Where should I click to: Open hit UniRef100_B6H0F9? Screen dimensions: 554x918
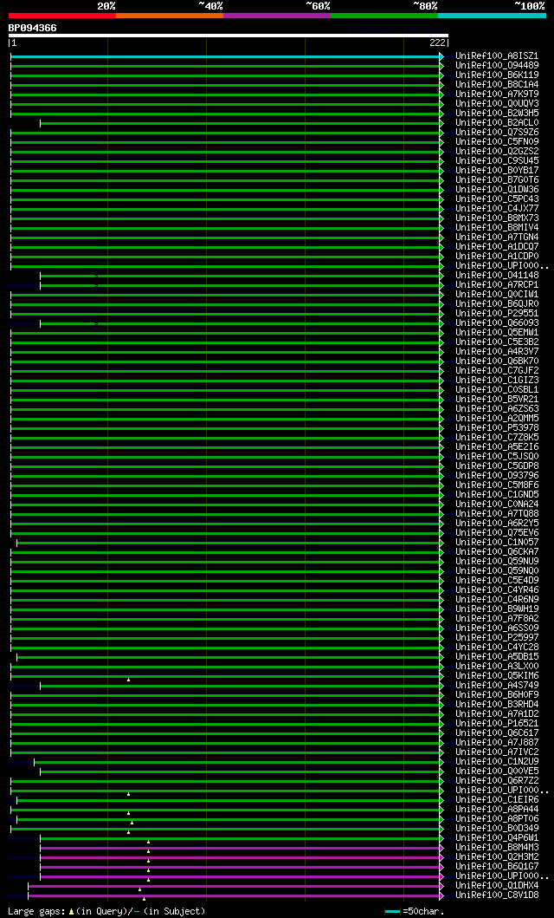point(498,694)
